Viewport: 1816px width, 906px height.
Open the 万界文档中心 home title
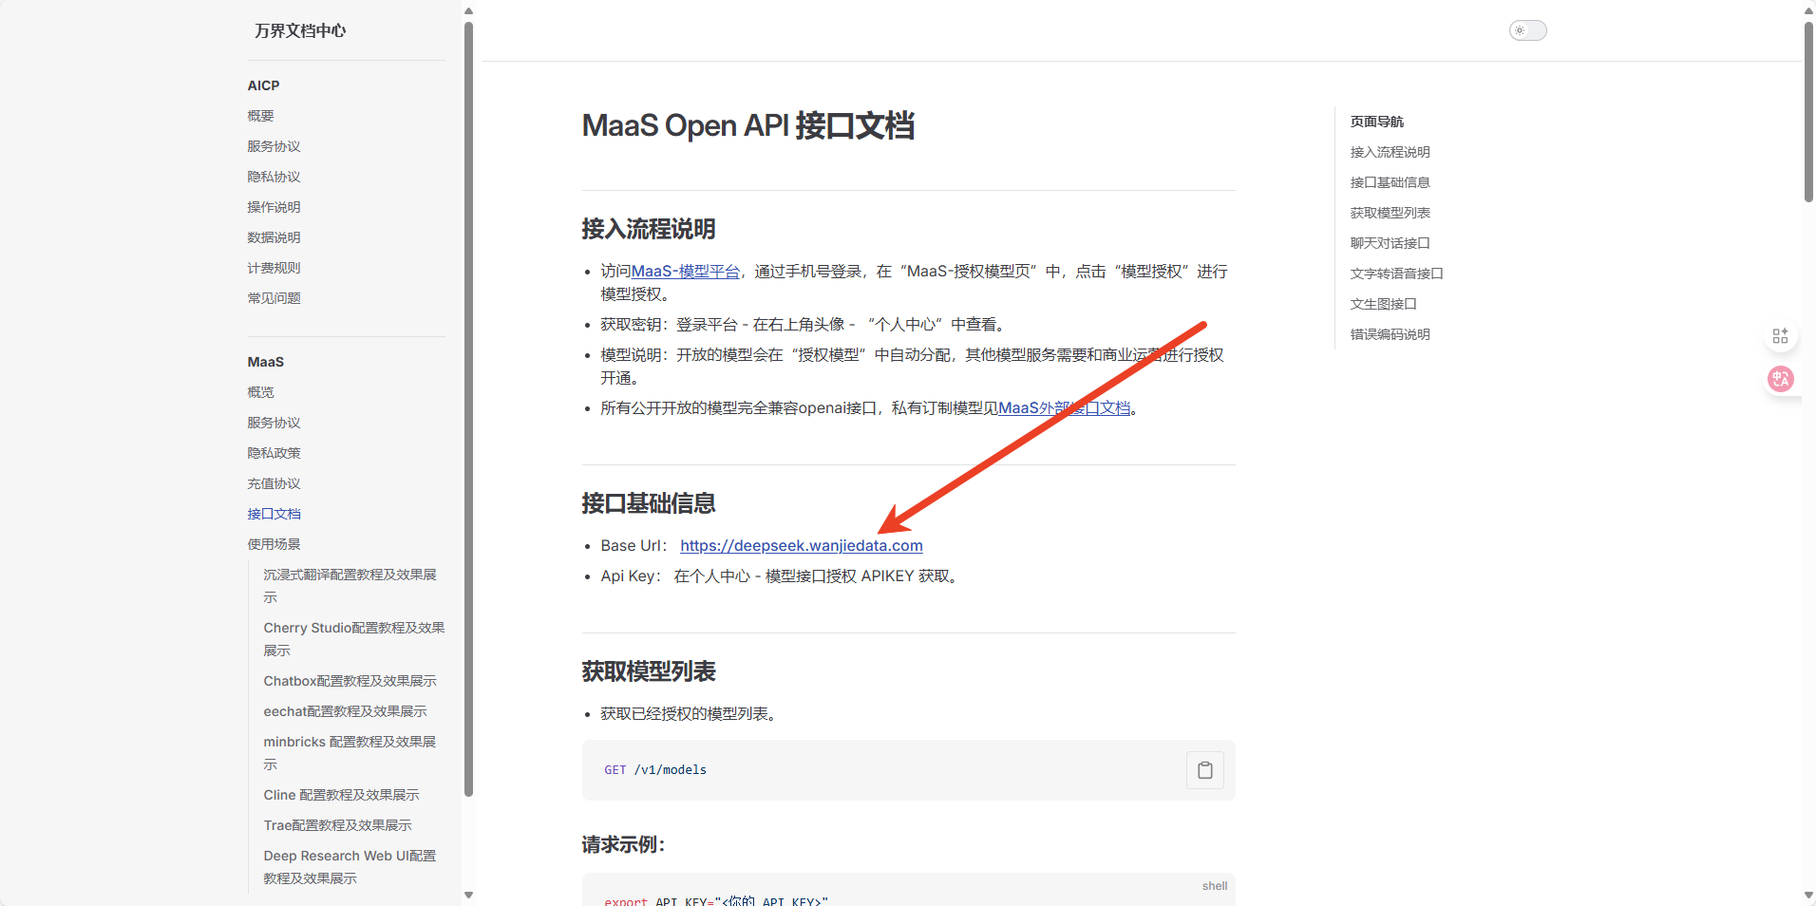pos(300,30)
